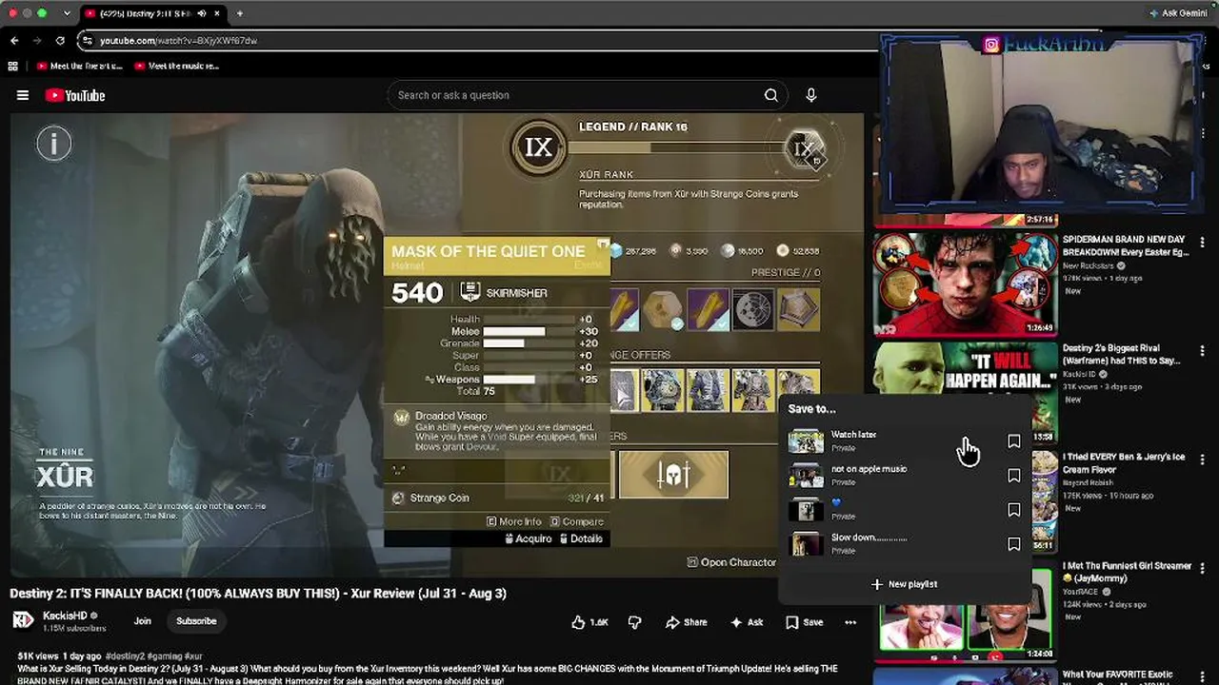Click the video title text below the player
The height and width of the screenshot is (685, 1219).
click(258, 593)
